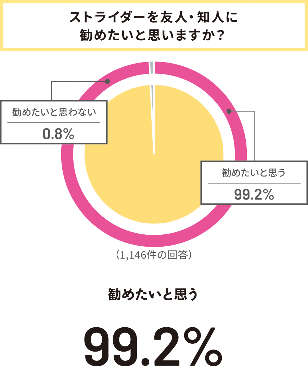Image resolution: width=308 pixels, height=369 pixels.
Task: Click the vertical leader line above the left callout
Action: coord(52,91)
